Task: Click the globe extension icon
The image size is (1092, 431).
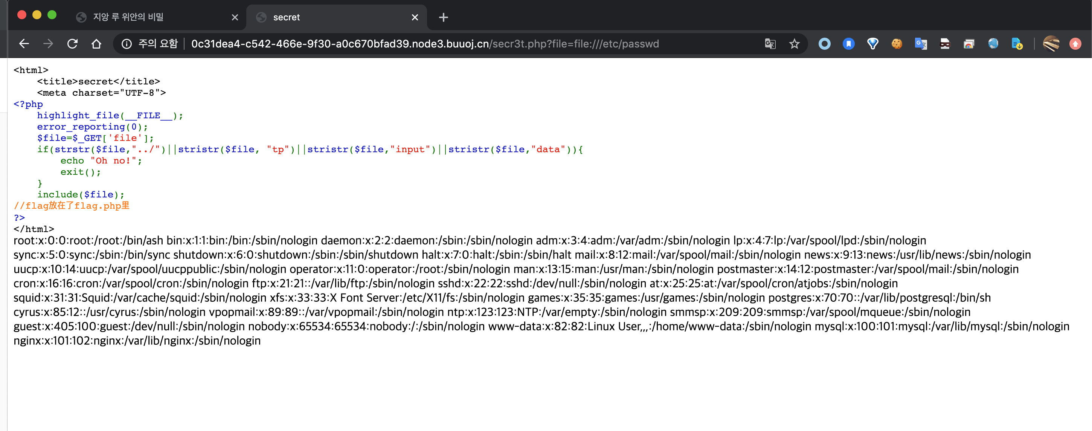Action: coord(993,44)
